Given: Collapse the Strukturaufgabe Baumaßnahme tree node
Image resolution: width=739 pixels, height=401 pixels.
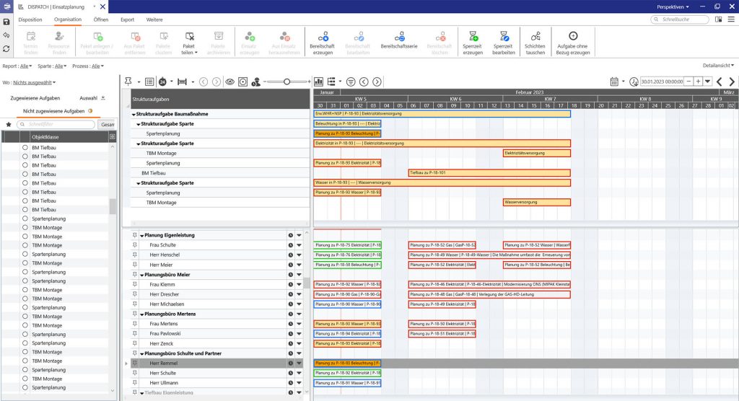Looking at the screenshot, I should click(x=134, y=114).
